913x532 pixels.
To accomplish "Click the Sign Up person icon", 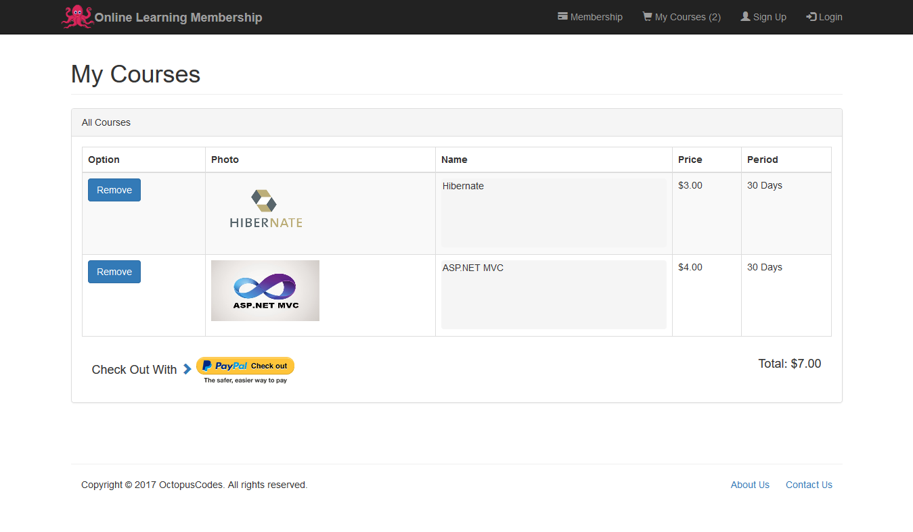I will 745,16.
